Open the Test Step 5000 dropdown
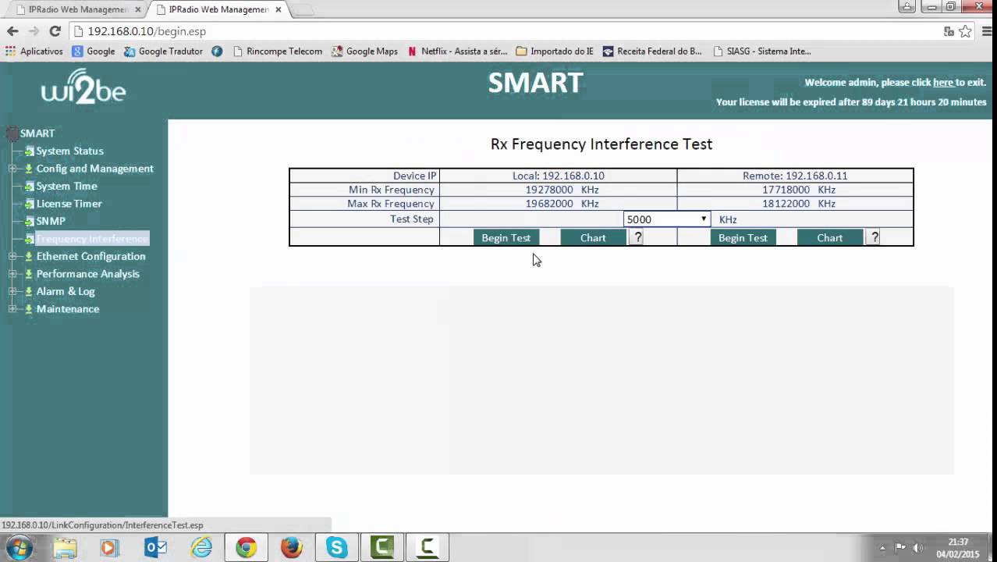997x562 pixels. [x=667, y=219]
